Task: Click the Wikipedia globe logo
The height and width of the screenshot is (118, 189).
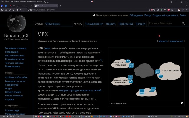Action: 17,24
